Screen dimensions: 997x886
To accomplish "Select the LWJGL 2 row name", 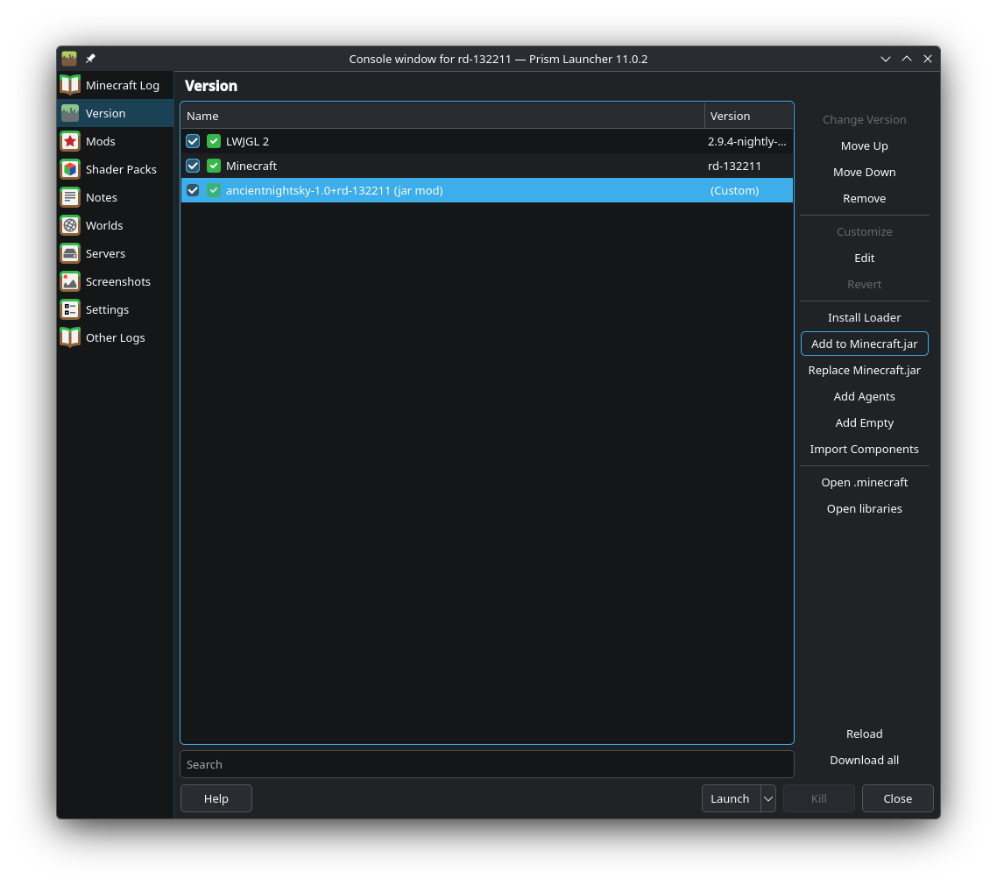I will click(x=247, y=141).
